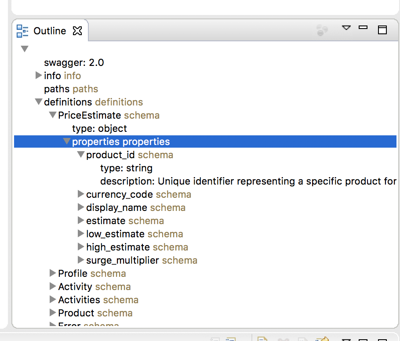Collapse the root outline node

(25, 49)
